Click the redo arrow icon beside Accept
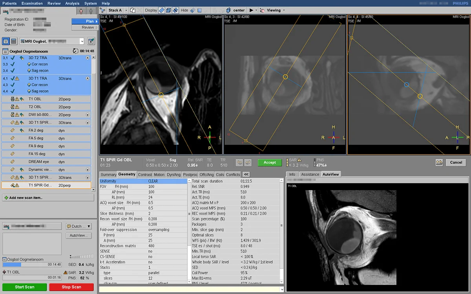Image resolution: width=471 pixels, height=294 pixels. (248, 162)
